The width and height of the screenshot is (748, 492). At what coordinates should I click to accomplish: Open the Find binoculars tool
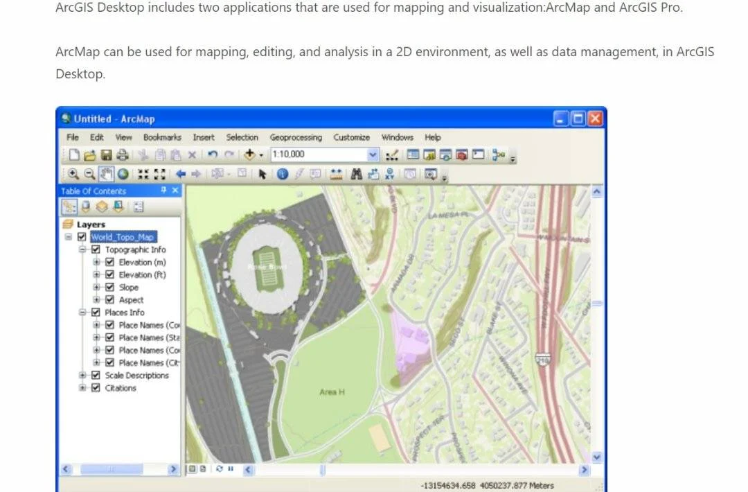point(357,174)
